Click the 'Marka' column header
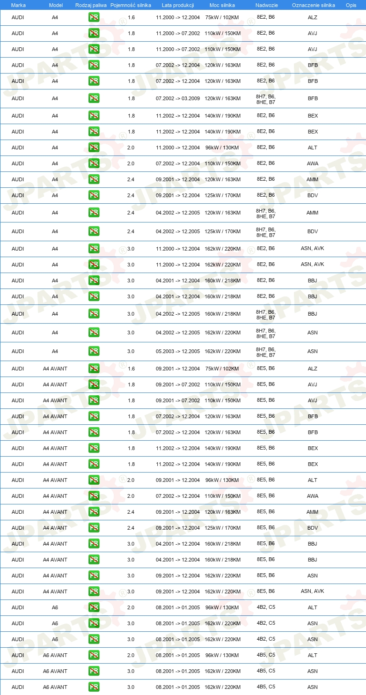366x695 pixels. tap(18, 5)
